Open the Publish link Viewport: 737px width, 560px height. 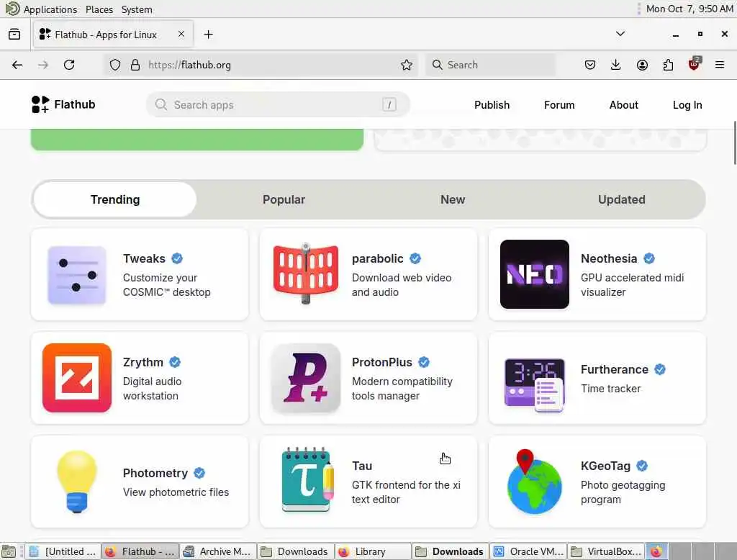pyautogui.click(x=492, y=105)
